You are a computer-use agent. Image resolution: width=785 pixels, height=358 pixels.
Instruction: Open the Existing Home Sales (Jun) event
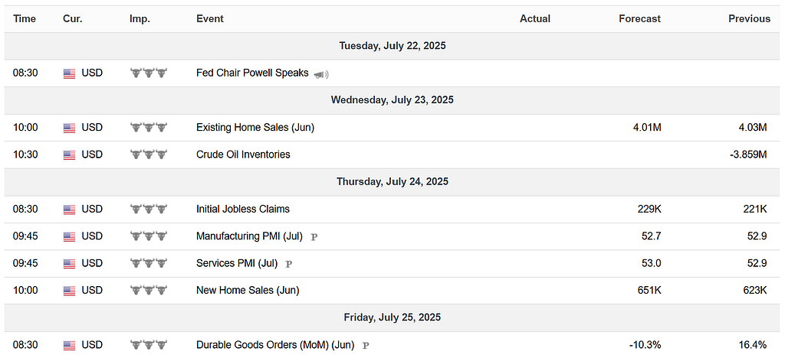(255, 127)
